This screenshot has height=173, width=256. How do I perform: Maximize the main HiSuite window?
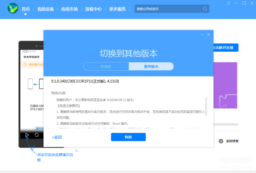pyautogui.click(x=244, y=3)
